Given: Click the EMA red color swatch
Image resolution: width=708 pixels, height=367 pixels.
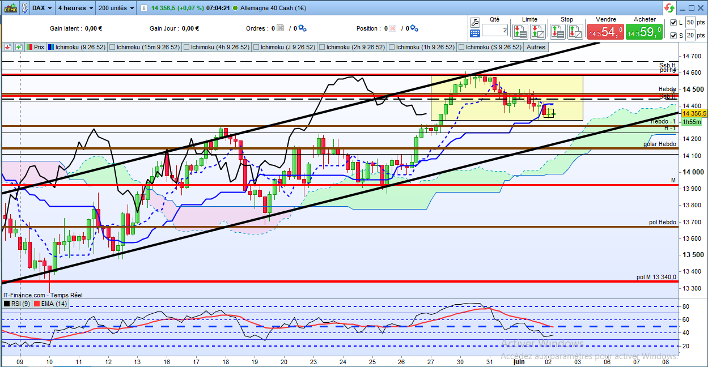Looking at the screenshot, I should 36,304.
